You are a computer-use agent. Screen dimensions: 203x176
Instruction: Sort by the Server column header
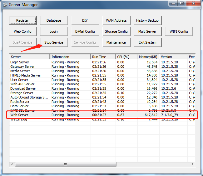tap(30, 57)
